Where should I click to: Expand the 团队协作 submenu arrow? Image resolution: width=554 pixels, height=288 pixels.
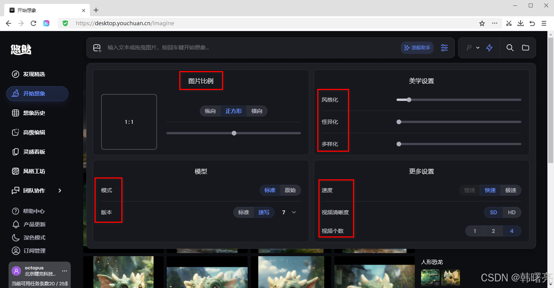59,191
